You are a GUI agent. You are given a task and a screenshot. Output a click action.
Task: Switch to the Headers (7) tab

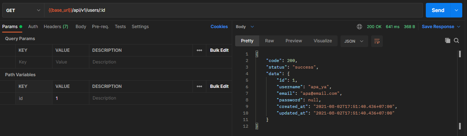click(56, 27)
